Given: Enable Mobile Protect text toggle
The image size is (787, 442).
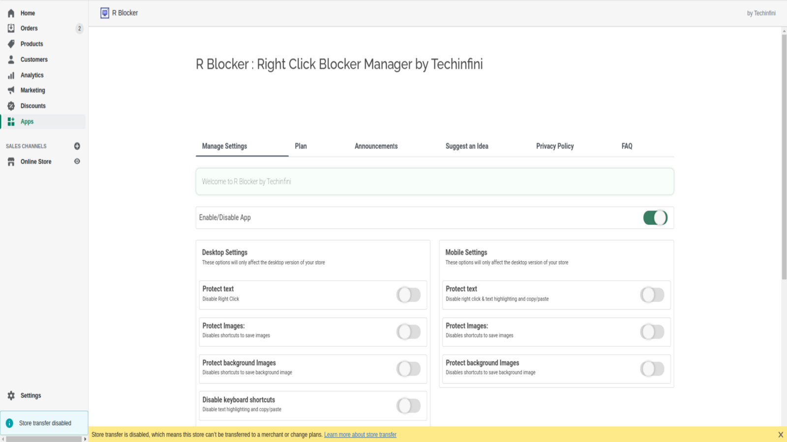Looking at the screenshot, I should (652, 295).
